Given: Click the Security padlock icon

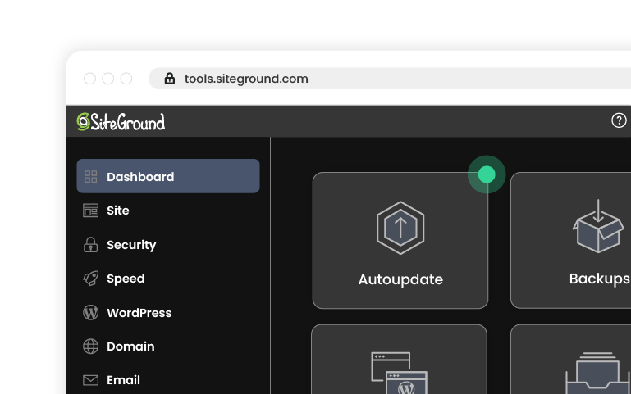Looking at the screenshot, I should click(90, 245).
